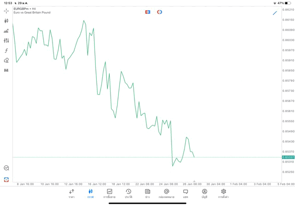This screenshot has height=206, width=295.
Task: Expand the small arrow on time axis
Action: (x=194, y=181)
